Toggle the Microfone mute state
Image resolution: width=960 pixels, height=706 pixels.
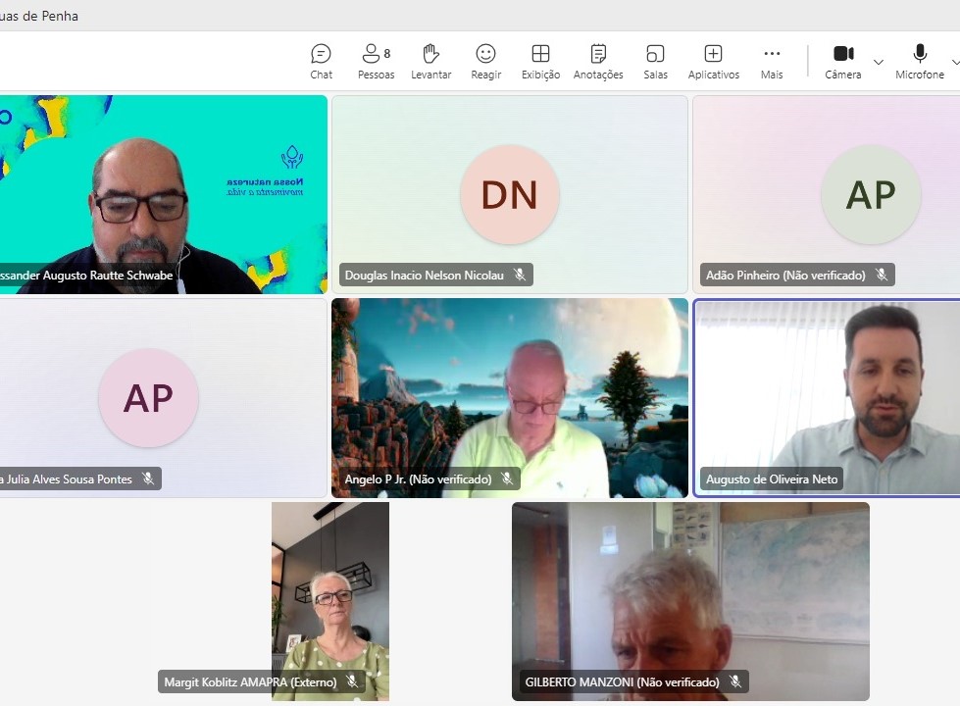coord(919,62)
